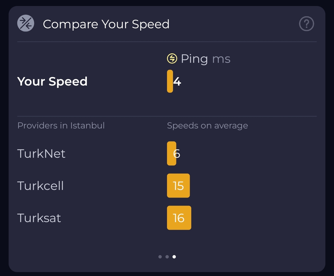Select the second page indicator dot
This screenshot has height=276, width=334.
coord(167,257)
